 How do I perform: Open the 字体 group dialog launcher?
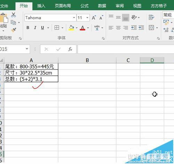(103, 38)
